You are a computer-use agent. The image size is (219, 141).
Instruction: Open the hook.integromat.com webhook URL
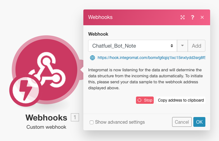coord(151,58)
